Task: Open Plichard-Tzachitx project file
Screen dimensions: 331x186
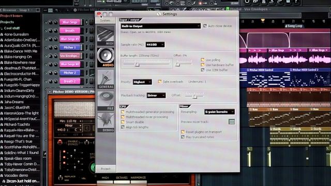Action: pyautogui.click(x=18, y=125)
